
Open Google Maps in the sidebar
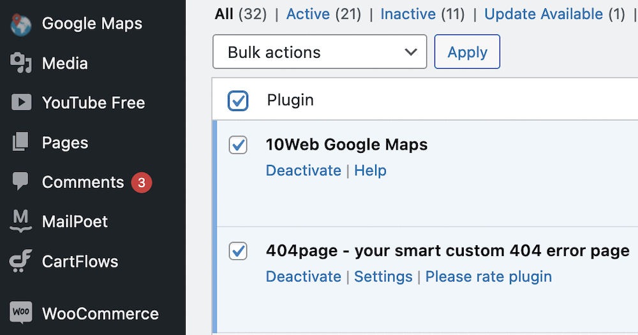93,24
